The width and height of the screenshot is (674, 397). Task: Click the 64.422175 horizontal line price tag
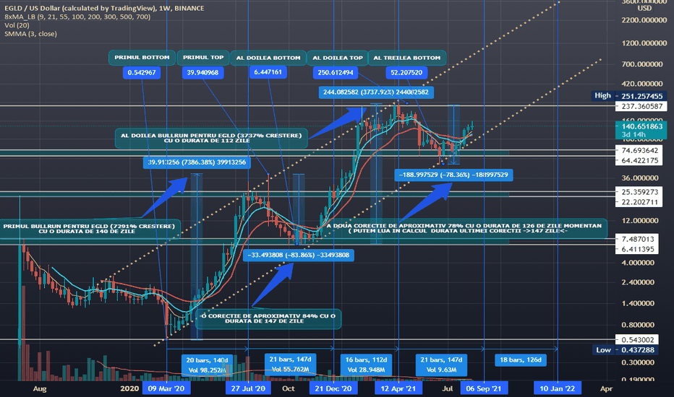[x=639, y=160]
